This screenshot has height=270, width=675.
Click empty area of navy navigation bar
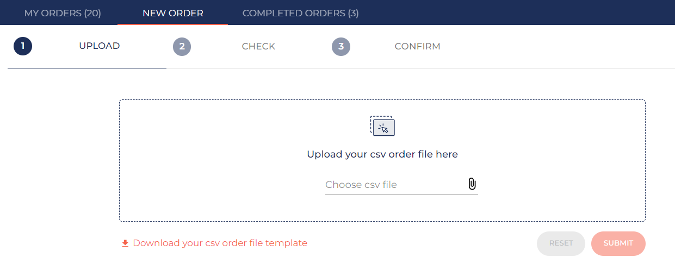[x=517, y=13]
